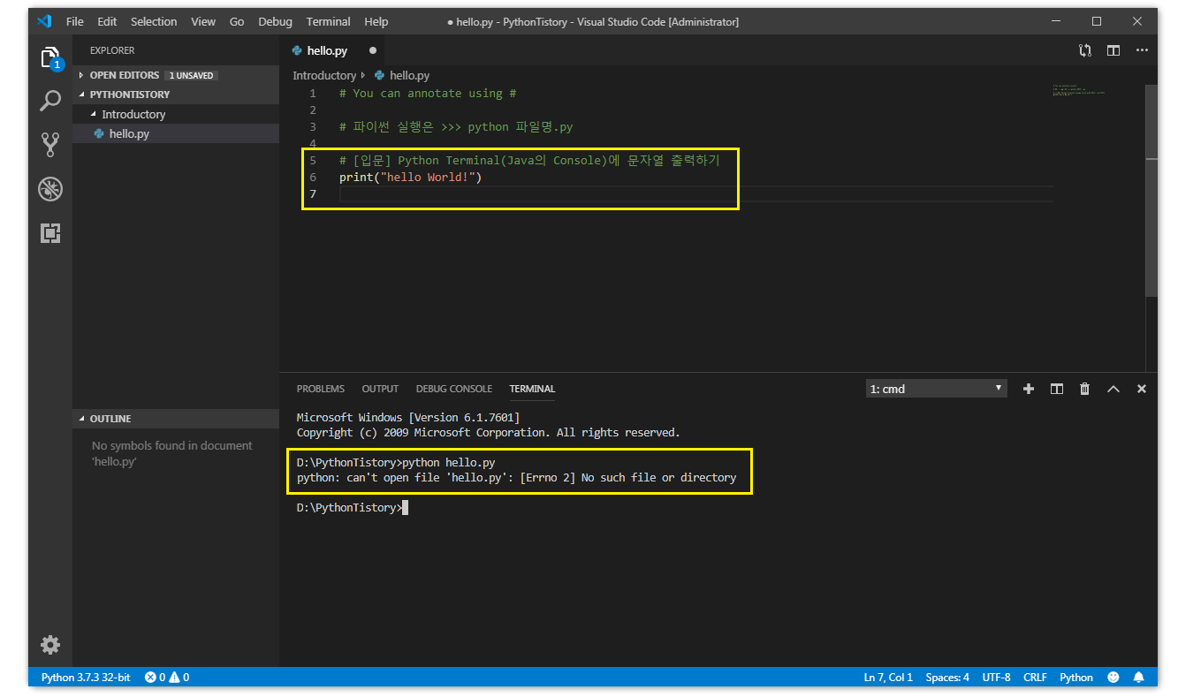Switch to the Problems panel tab
This screenshot has height=697, width=1178.
pyautogui.click(x=321, y=389)
